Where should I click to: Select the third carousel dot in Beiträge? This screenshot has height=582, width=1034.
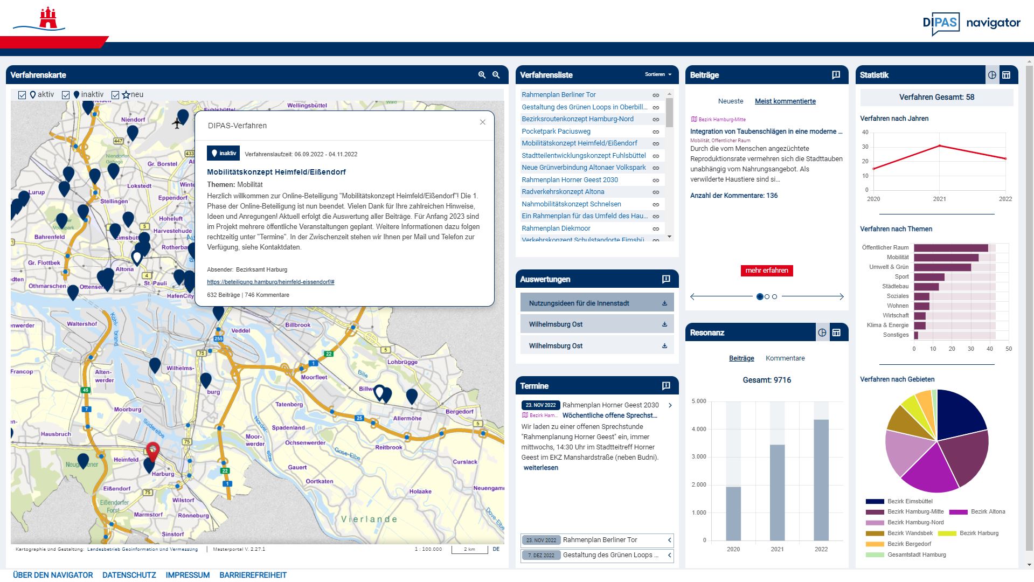(x=775, y=297)
